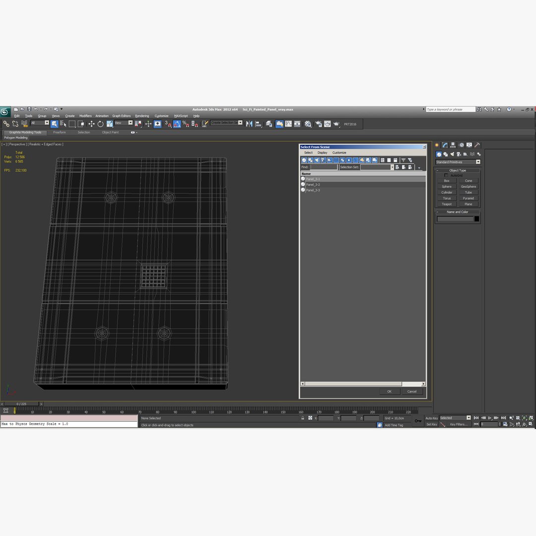The height and width of the screenshot is (536, 536).
Task: Activate the Select Object tool
Action: (55, 124)
